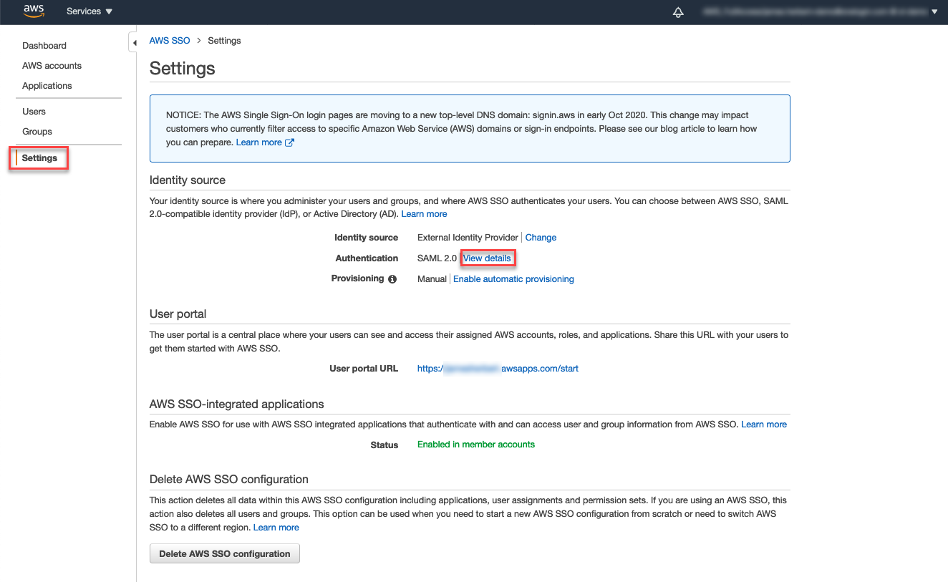Screen dimensions: 948x582
Task: Click Change next to Identity source
Action: click(541, 237)
